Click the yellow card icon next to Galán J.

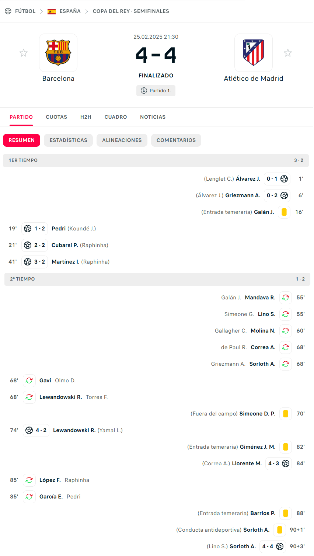click(284, 212)
